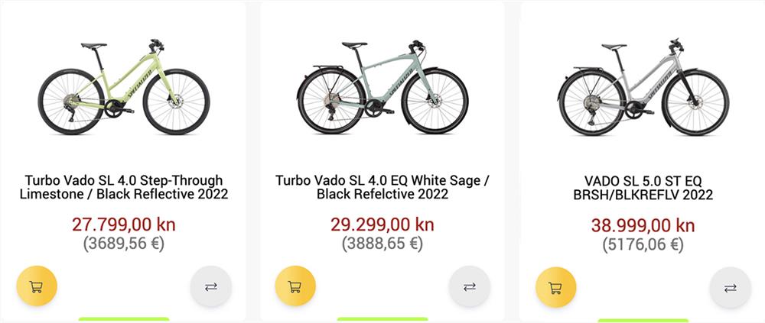Add Turbo Vado SL 4.0 EQ White Sage to cart
765x323 pixels.
(x=295, y=287)
